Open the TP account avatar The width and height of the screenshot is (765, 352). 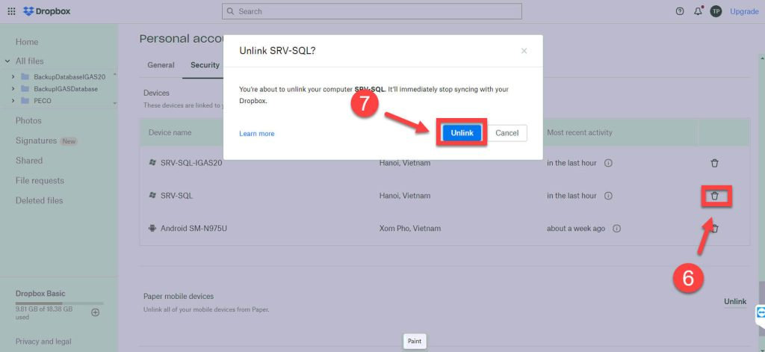[x=716, y=11]
